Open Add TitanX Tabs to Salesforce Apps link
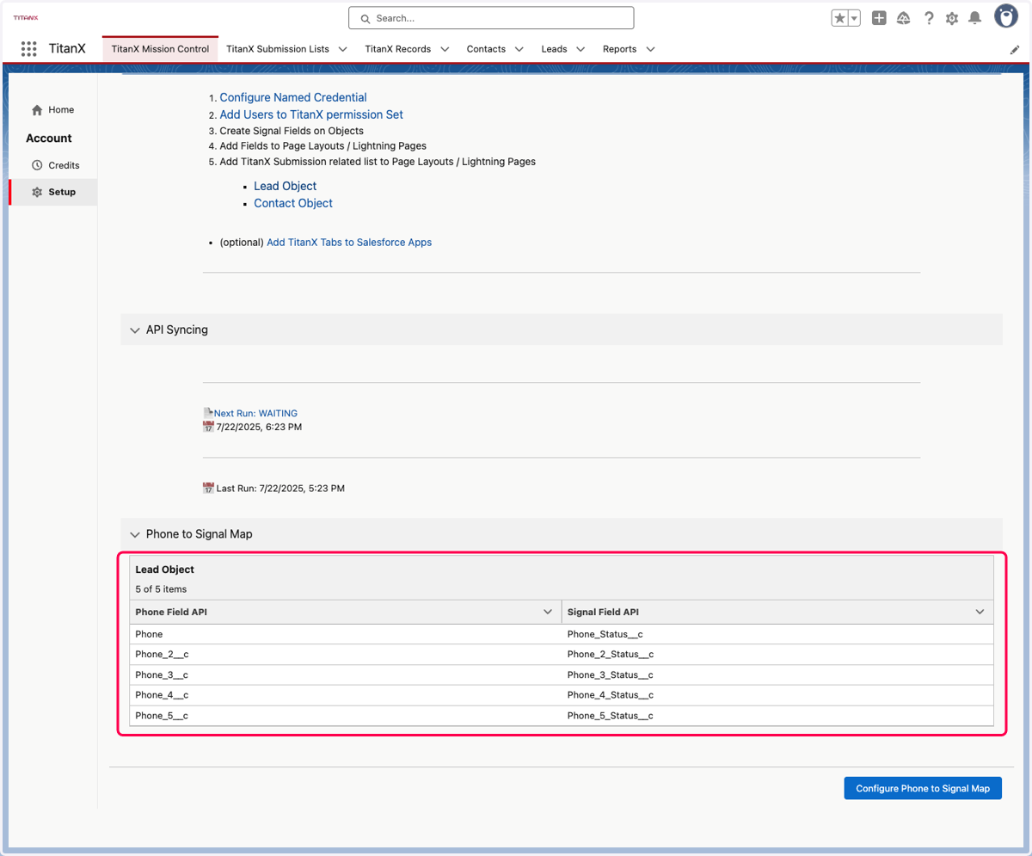 tap(349, 243)
